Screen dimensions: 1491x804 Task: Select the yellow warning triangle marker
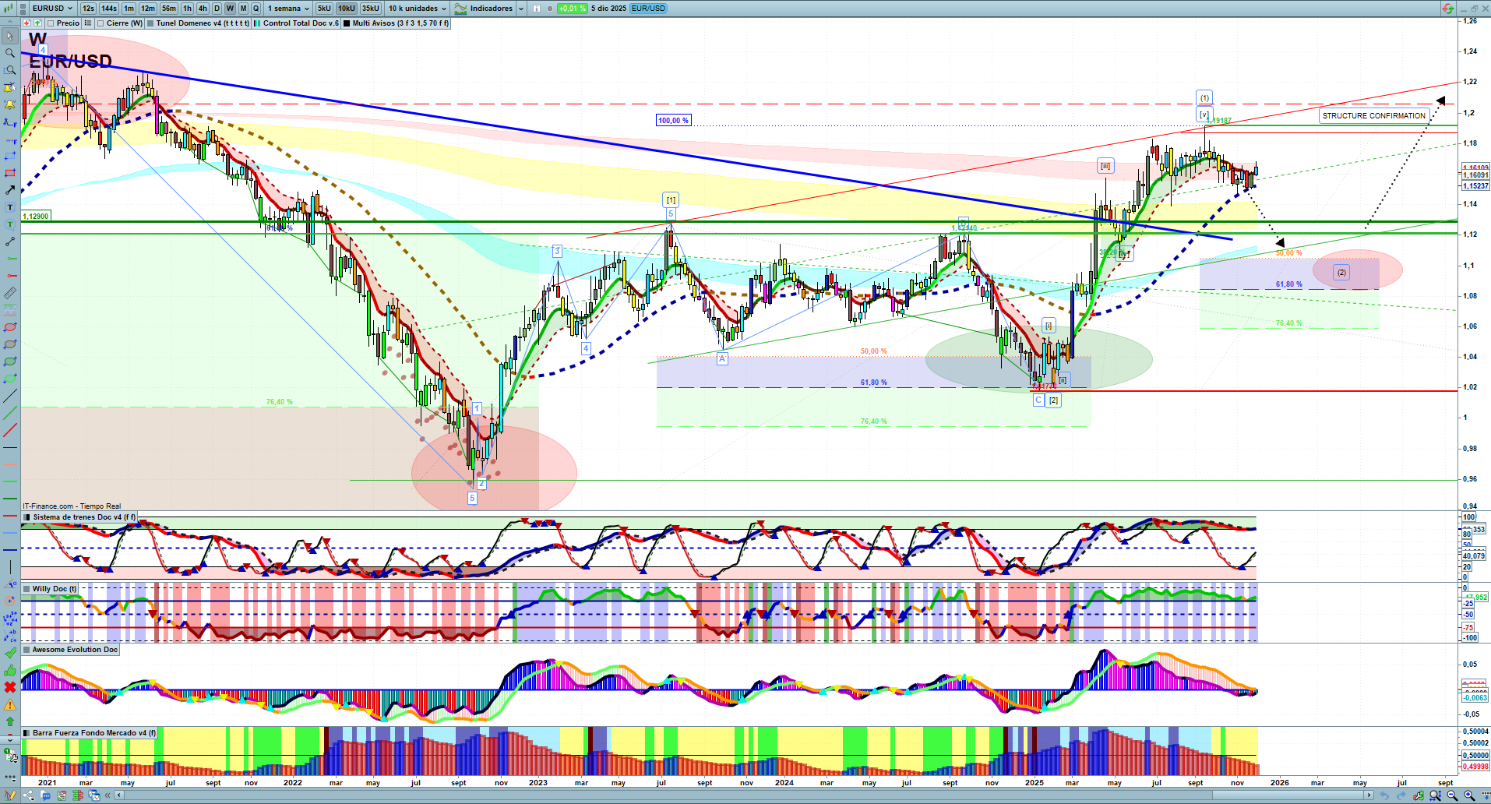pos(10,704)
